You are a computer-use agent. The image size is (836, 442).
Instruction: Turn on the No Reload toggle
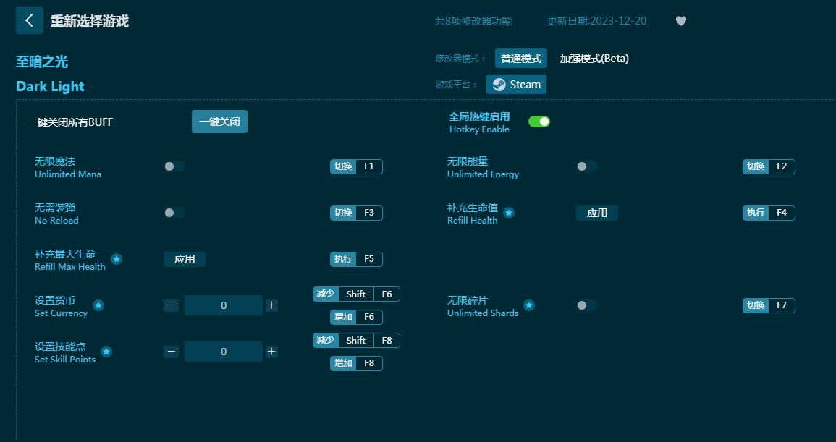pyautogui.click(x=174, y=213)
